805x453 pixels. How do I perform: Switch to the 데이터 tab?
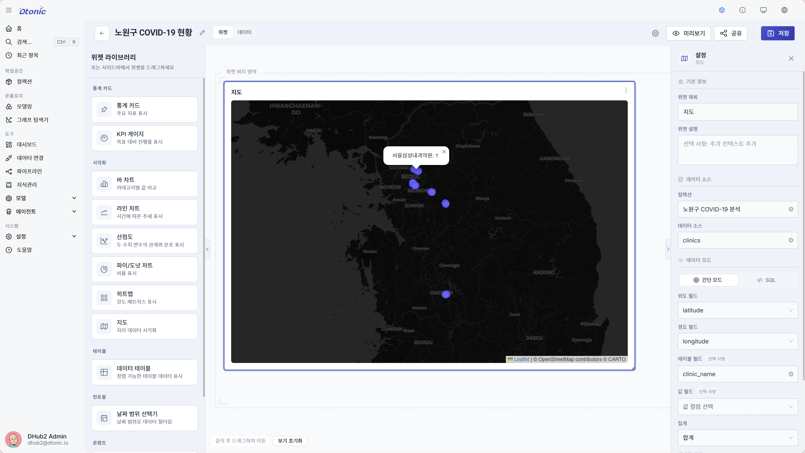click(x=244, y=32)
